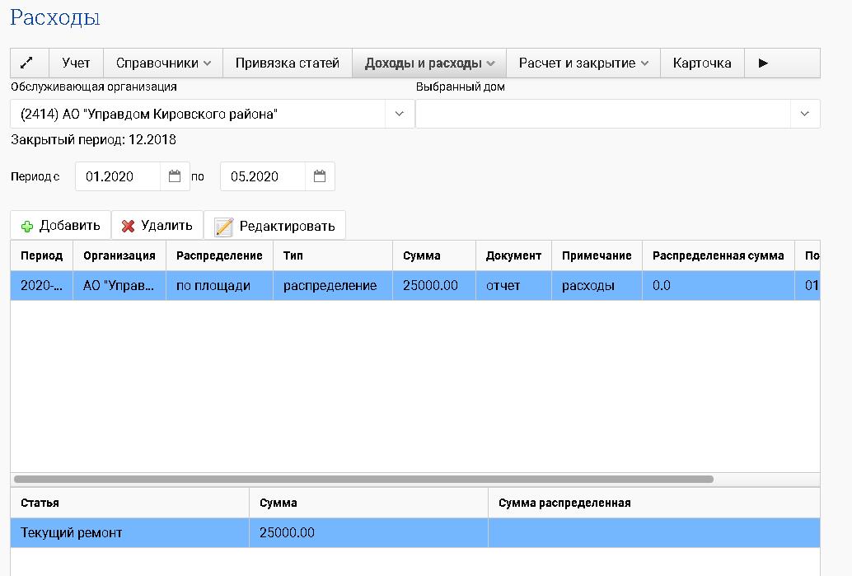This screenshot has width=852, height=576.
Task: Click the red cross Удалить button
Action: click(x=157, y=226)
